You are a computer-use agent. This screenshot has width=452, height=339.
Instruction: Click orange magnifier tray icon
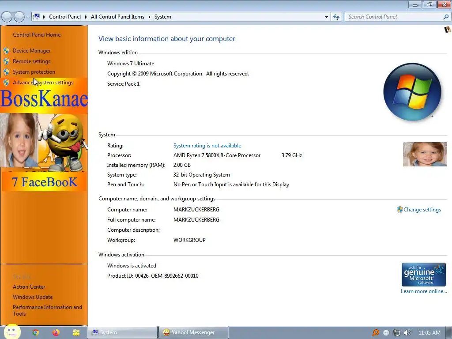[x=375, y=333]
